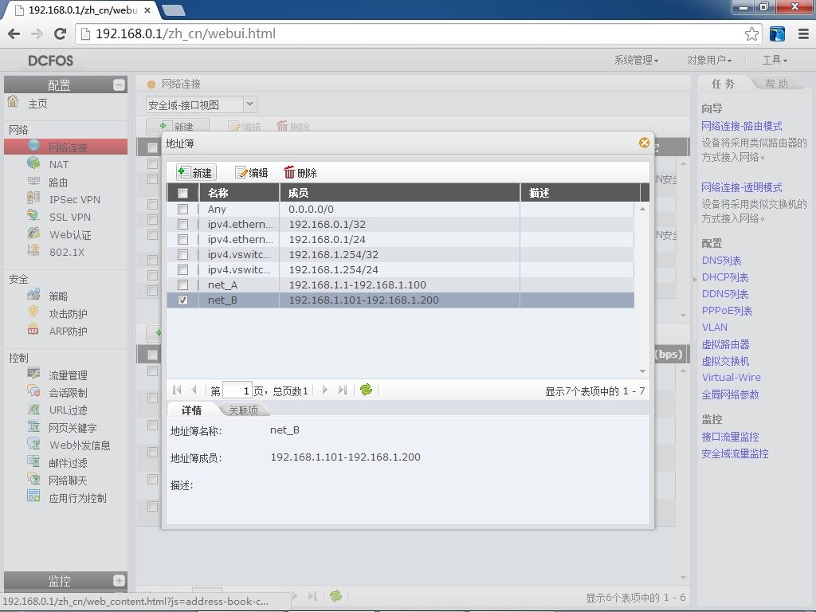This screenshot has width=816, height=612.
Task: Jump to last page in address book
Action: coord(342,390)
